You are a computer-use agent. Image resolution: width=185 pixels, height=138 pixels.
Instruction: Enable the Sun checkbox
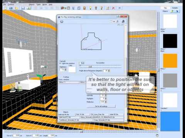pos(80,63)
